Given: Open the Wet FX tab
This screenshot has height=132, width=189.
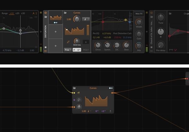Looking at the screenshot, I should (139, 14).
